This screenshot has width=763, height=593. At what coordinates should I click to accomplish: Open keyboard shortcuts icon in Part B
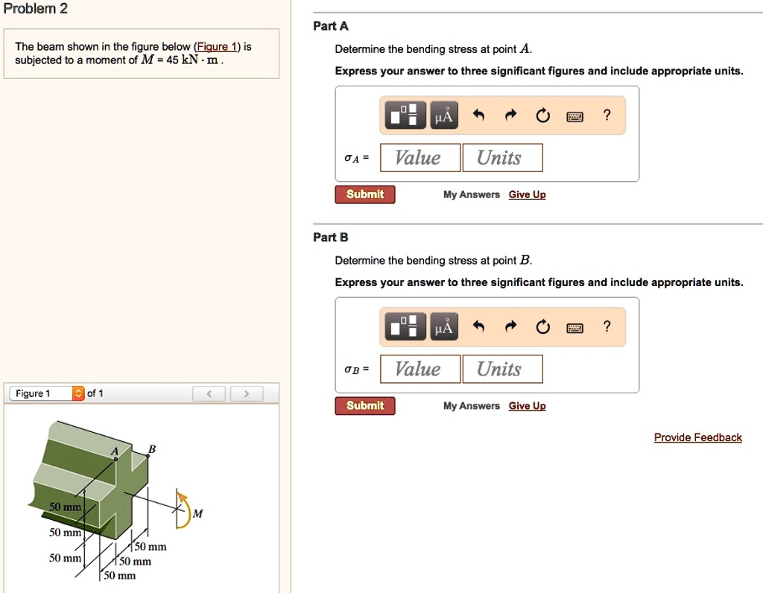pyautogui.click(x=574, y=328)
